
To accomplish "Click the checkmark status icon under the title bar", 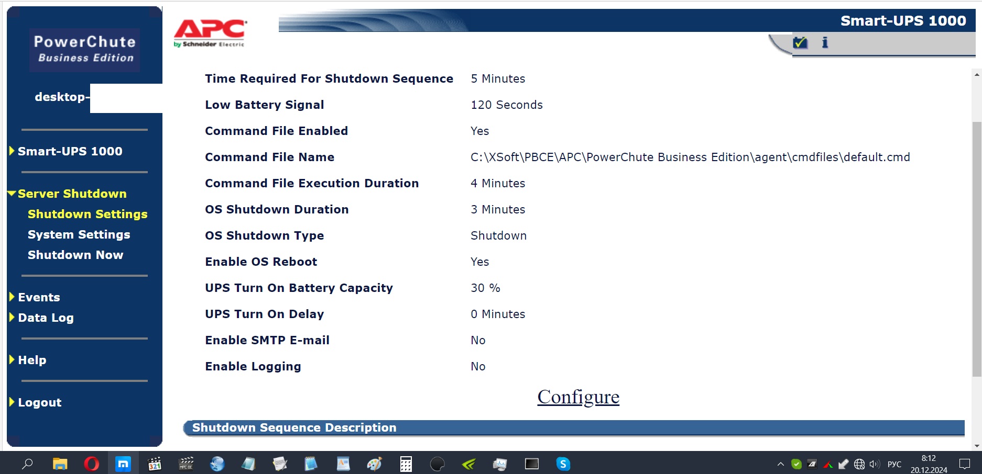I will pos(800,43).
